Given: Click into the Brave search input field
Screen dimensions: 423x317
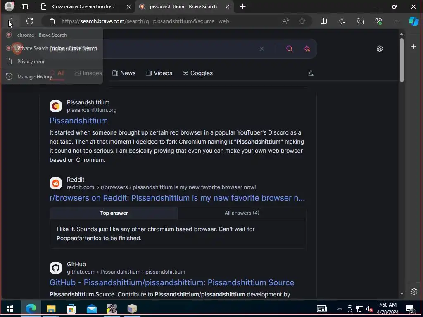Looking at the screenshot, I should [x=178, y=49].
